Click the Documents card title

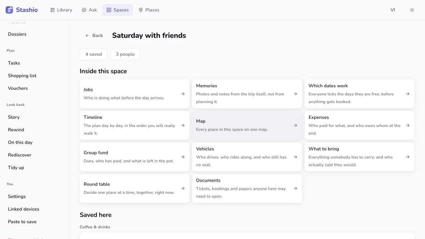(208, 180)
